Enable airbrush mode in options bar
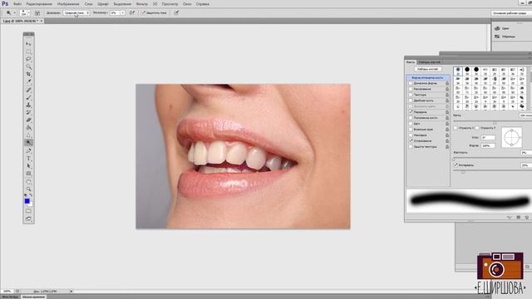Viewport: 532px width, 299px height. pyautogui.click(x=132, y=12)
